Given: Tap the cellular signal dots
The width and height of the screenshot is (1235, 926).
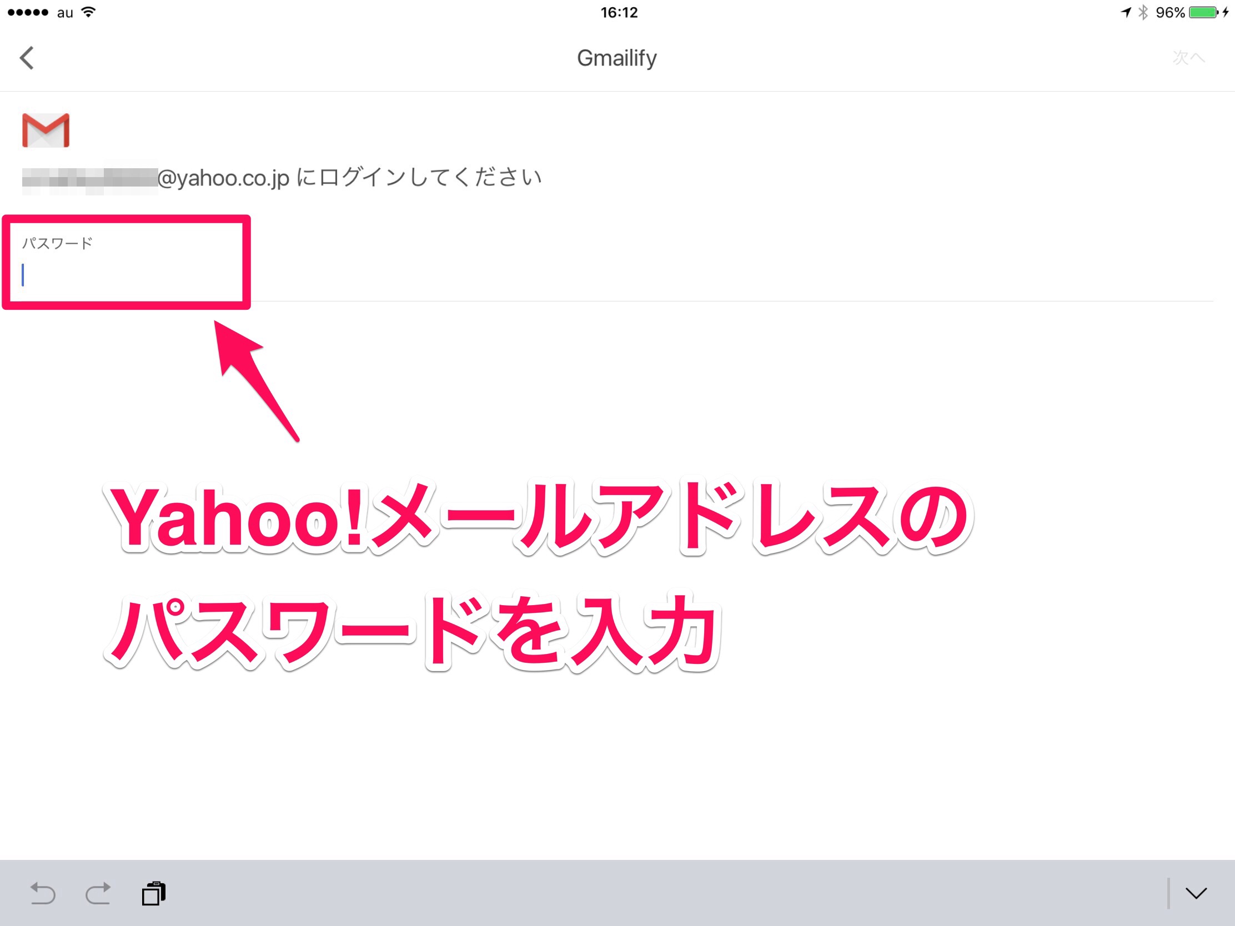Looking at the screenshot, I should coord(28,12).
